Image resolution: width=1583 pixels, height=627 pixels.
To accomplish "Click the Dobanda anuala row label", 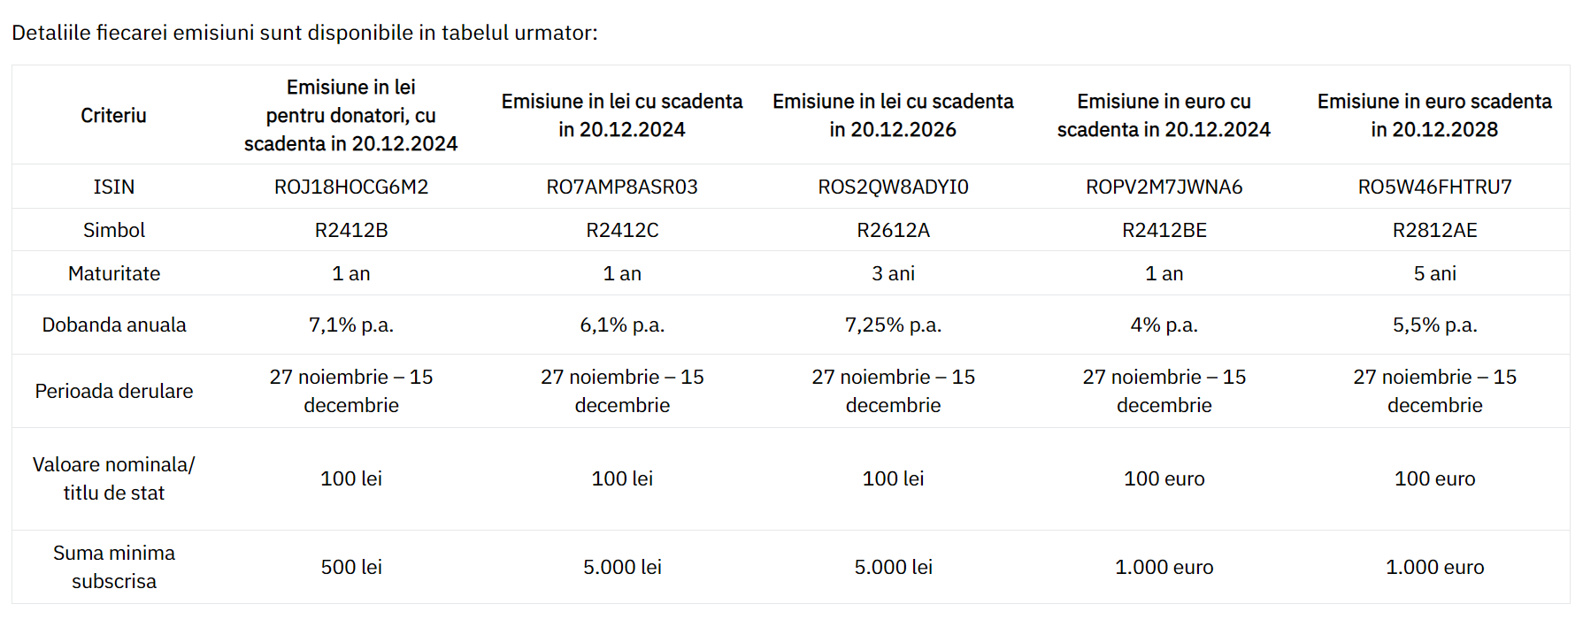I will tap(113, 325).
